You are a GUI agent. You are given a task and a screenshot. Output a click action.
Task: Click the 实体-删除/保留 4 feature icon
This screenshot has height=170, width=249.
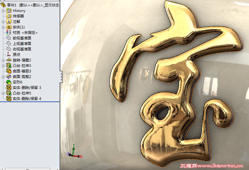pyautogui.click(x=9, y=98)
